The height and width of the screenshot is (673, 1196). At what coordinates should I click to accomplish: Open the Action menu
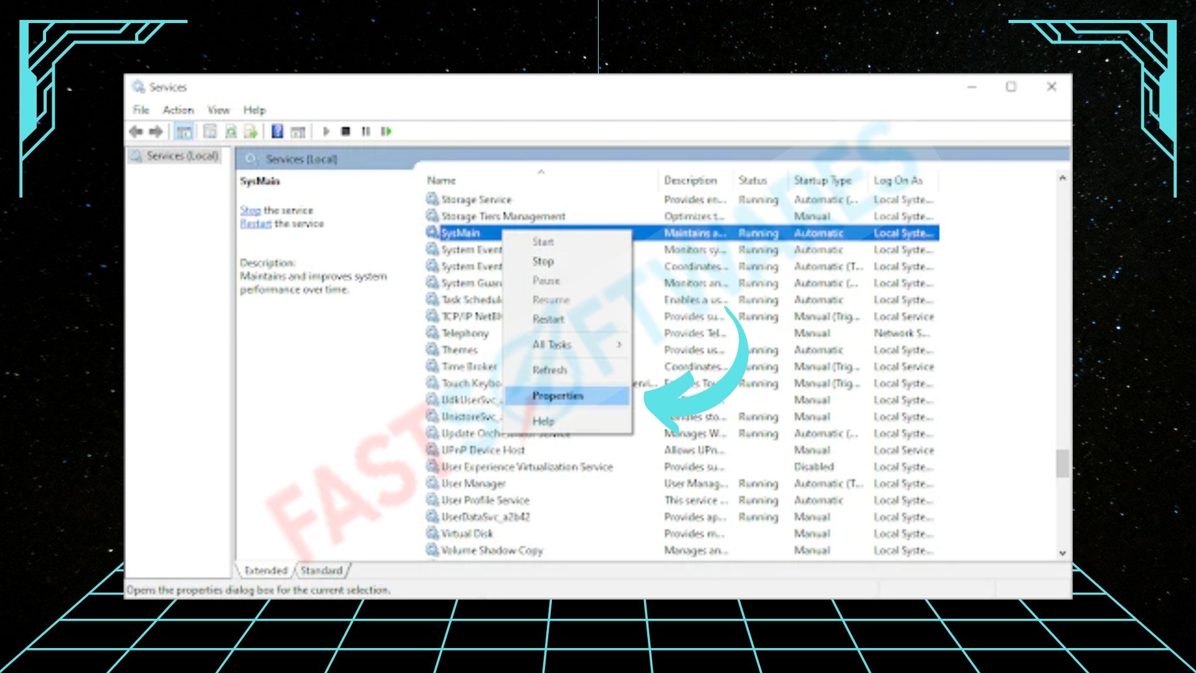[178, 110]
